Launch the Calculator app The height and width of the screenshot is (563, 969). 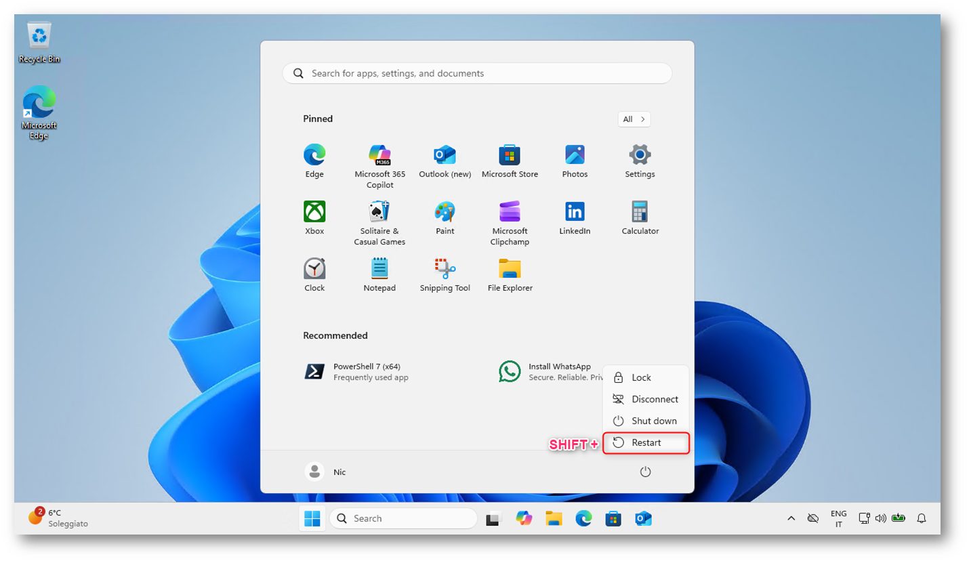640,217
